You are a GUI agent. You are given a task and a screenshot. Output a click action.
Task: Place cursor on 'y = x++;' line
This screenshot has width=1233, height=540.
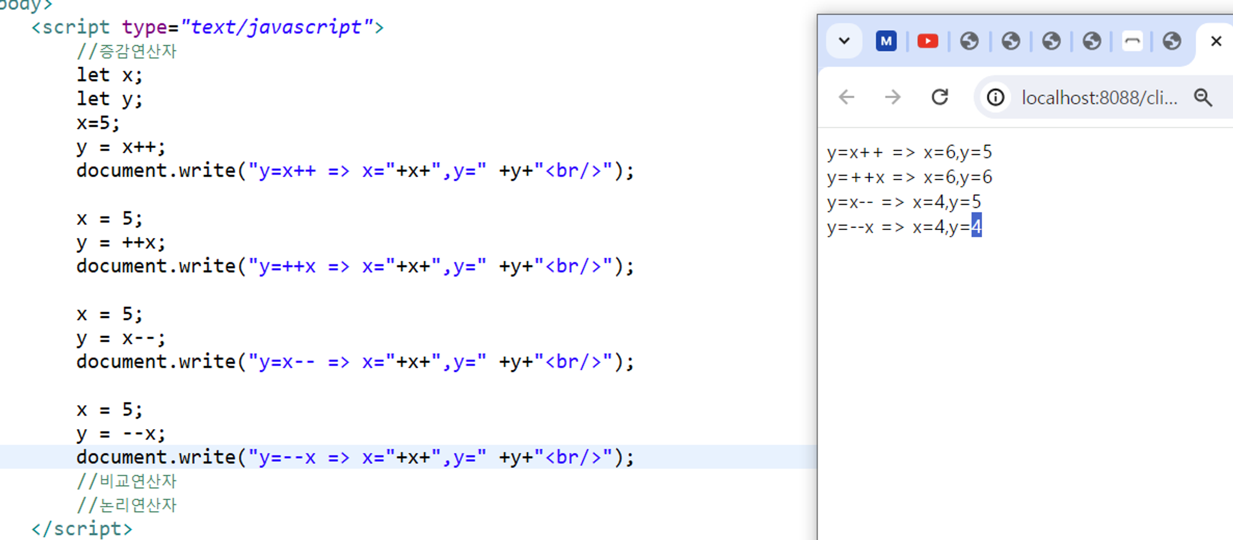tap(121, 147)
